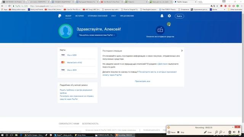
Task: Switch to the Новости browser tab
Action: click(x=136, y=2)
